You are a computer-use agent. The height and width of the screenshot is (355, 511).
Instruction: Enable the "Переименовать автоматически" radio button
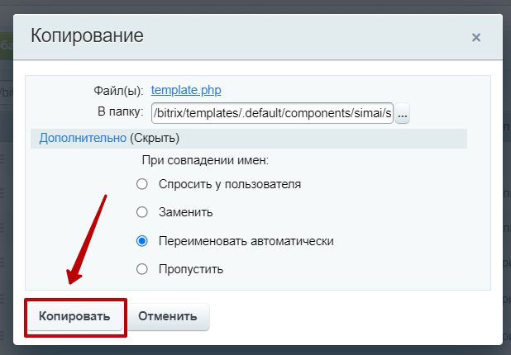[x=142, y=241]
